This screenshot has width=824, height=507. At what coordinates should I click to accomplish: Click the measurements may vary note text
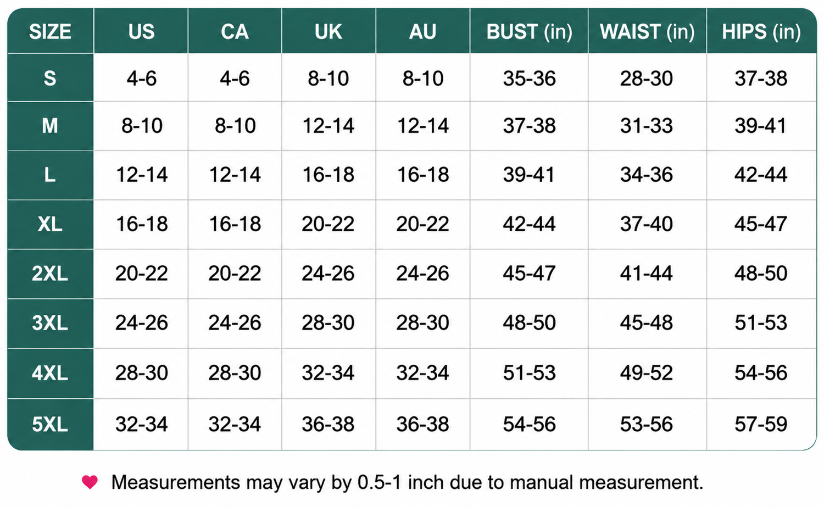tap(407, 482)
